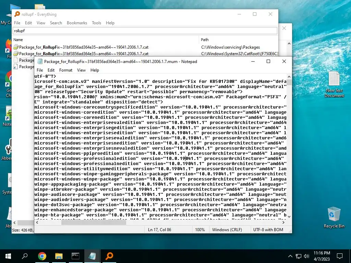Close the window behind the Everything window
Screen dimensions: 351x263
[284, 28]
